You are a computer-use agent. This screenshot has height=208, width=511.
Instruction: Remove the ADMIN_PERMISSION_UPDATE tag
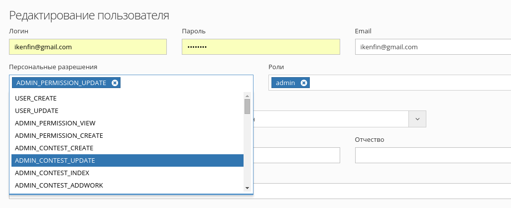115,83
